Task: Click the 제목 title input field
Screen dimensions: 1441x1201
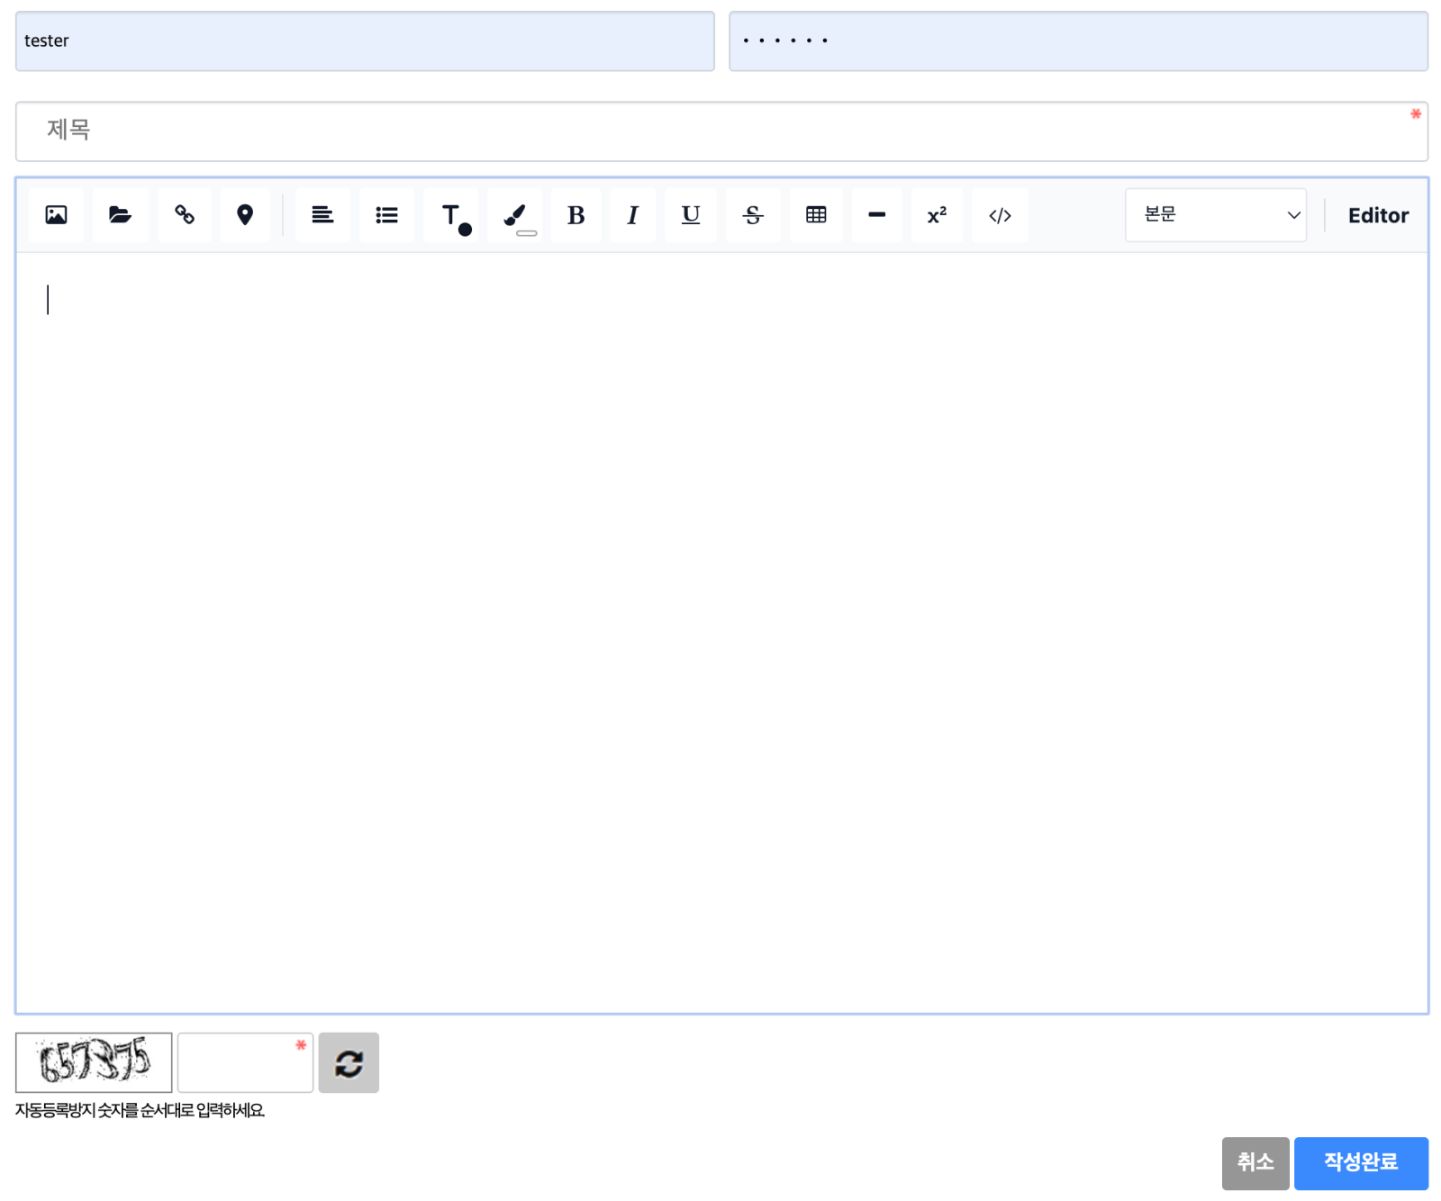Action: 720,131
